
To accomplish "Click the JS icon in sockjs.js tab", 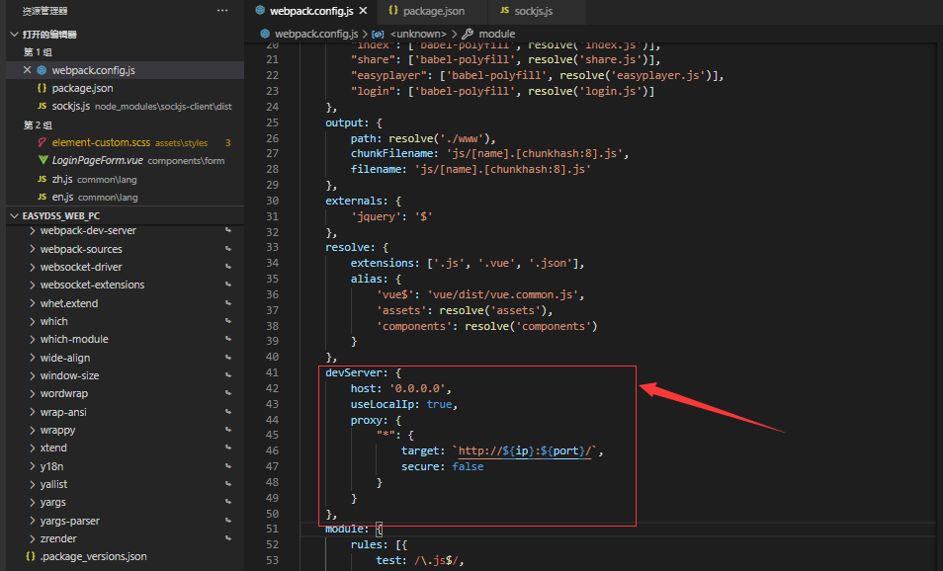I will click(504, 10).
